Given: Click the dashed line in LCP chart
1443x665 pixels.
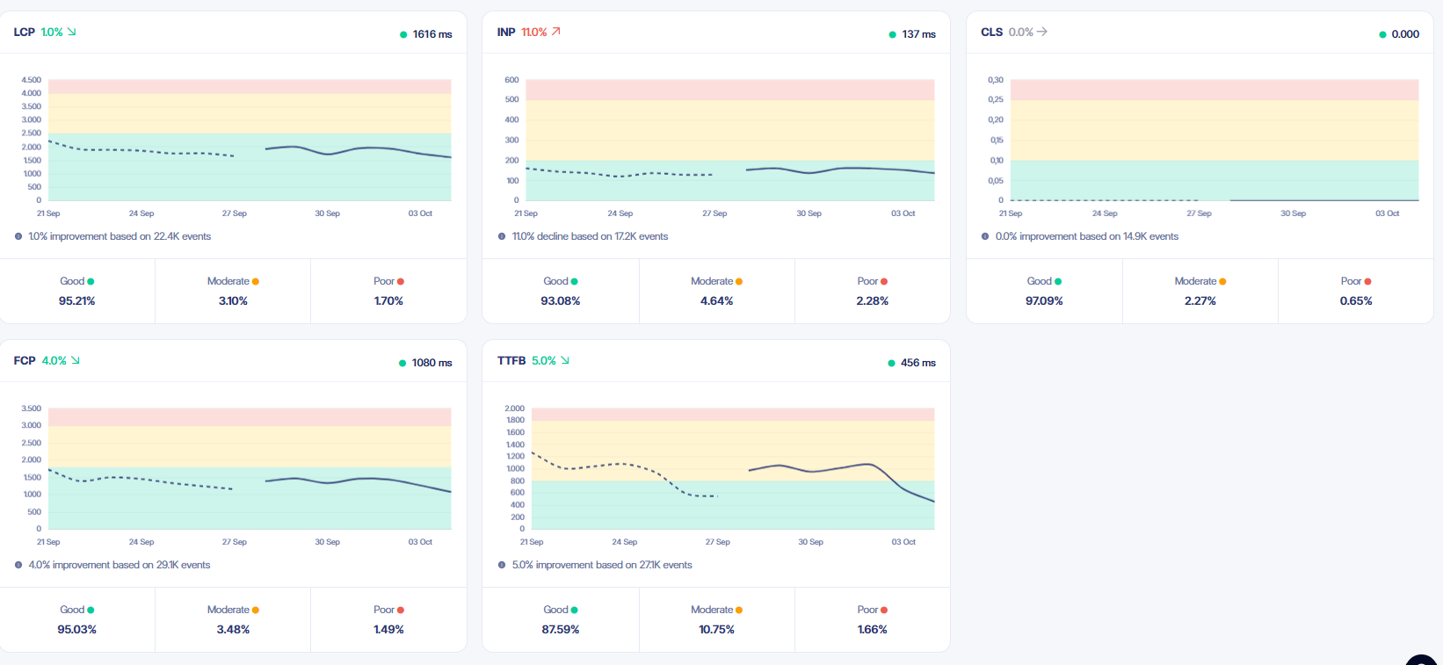Looking at the screenshot, I should [141, 150].
